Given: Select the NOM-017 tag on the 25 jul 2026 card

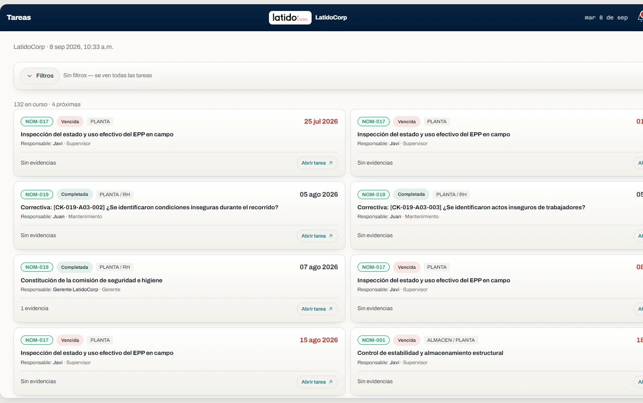Looking at the screenshot, I should [37, 122].
